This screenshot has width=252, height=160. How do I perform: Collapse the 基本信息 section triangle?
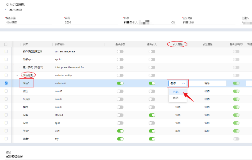click(6, 10)
